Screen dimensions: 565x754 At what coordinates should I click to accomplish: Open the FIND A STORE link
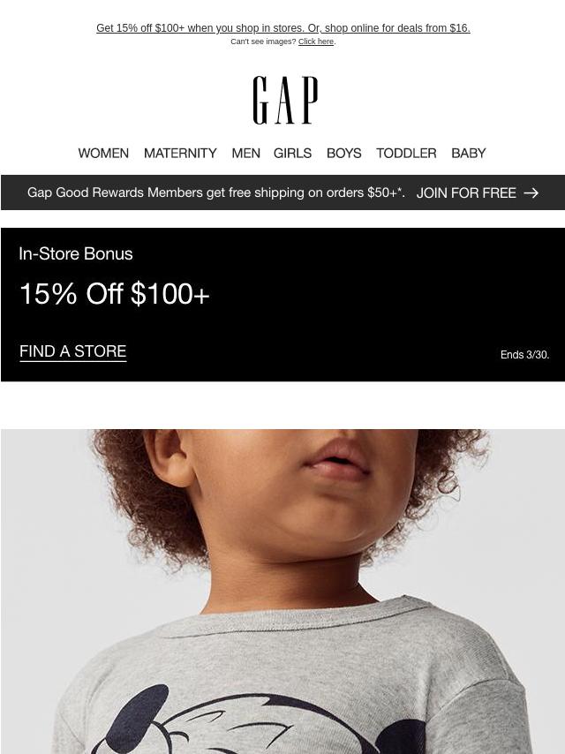click(73, 351)
